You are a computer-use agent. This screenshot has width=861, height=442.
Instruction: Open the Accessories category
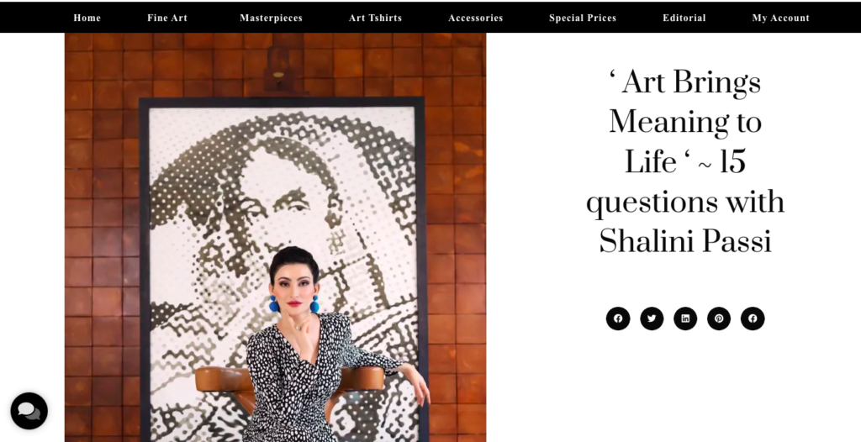[476, 18]
